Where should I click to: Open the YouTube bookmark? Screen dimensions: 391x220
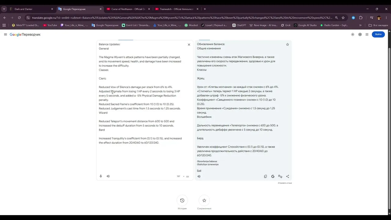pyautogui.click(x=50, y=25)
